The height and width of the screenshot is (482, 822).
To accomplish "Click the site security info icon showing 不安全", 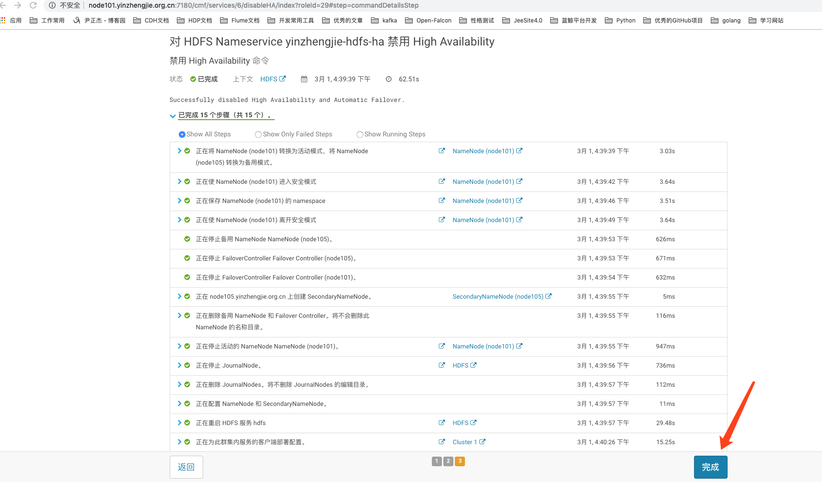I will (52, 5).
